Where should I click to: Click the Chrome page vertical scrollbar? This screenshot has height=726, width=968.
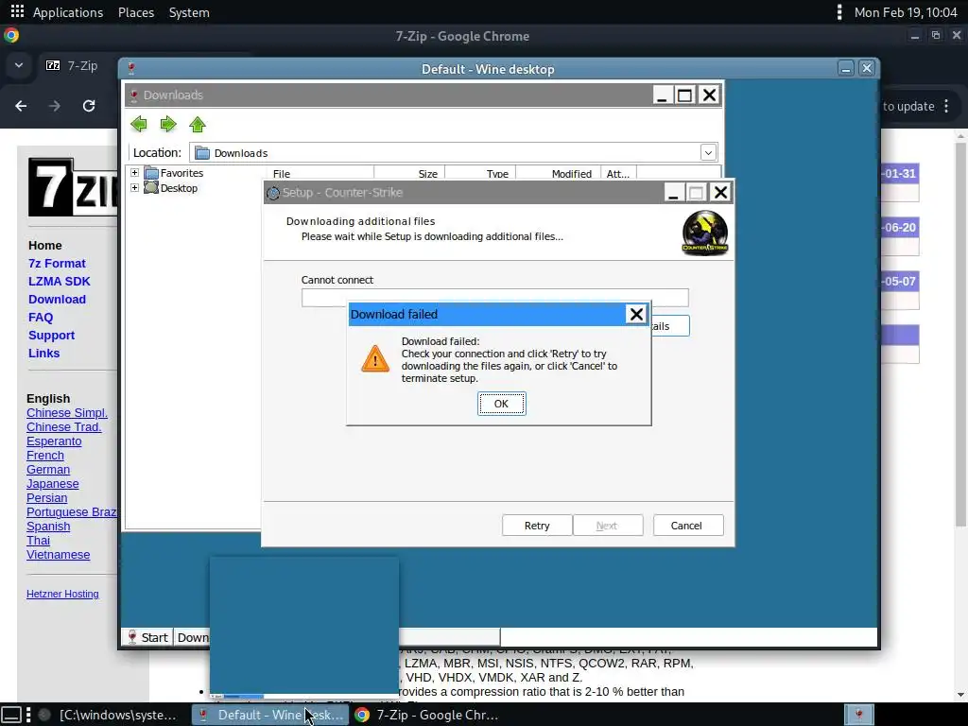[960, 335]
